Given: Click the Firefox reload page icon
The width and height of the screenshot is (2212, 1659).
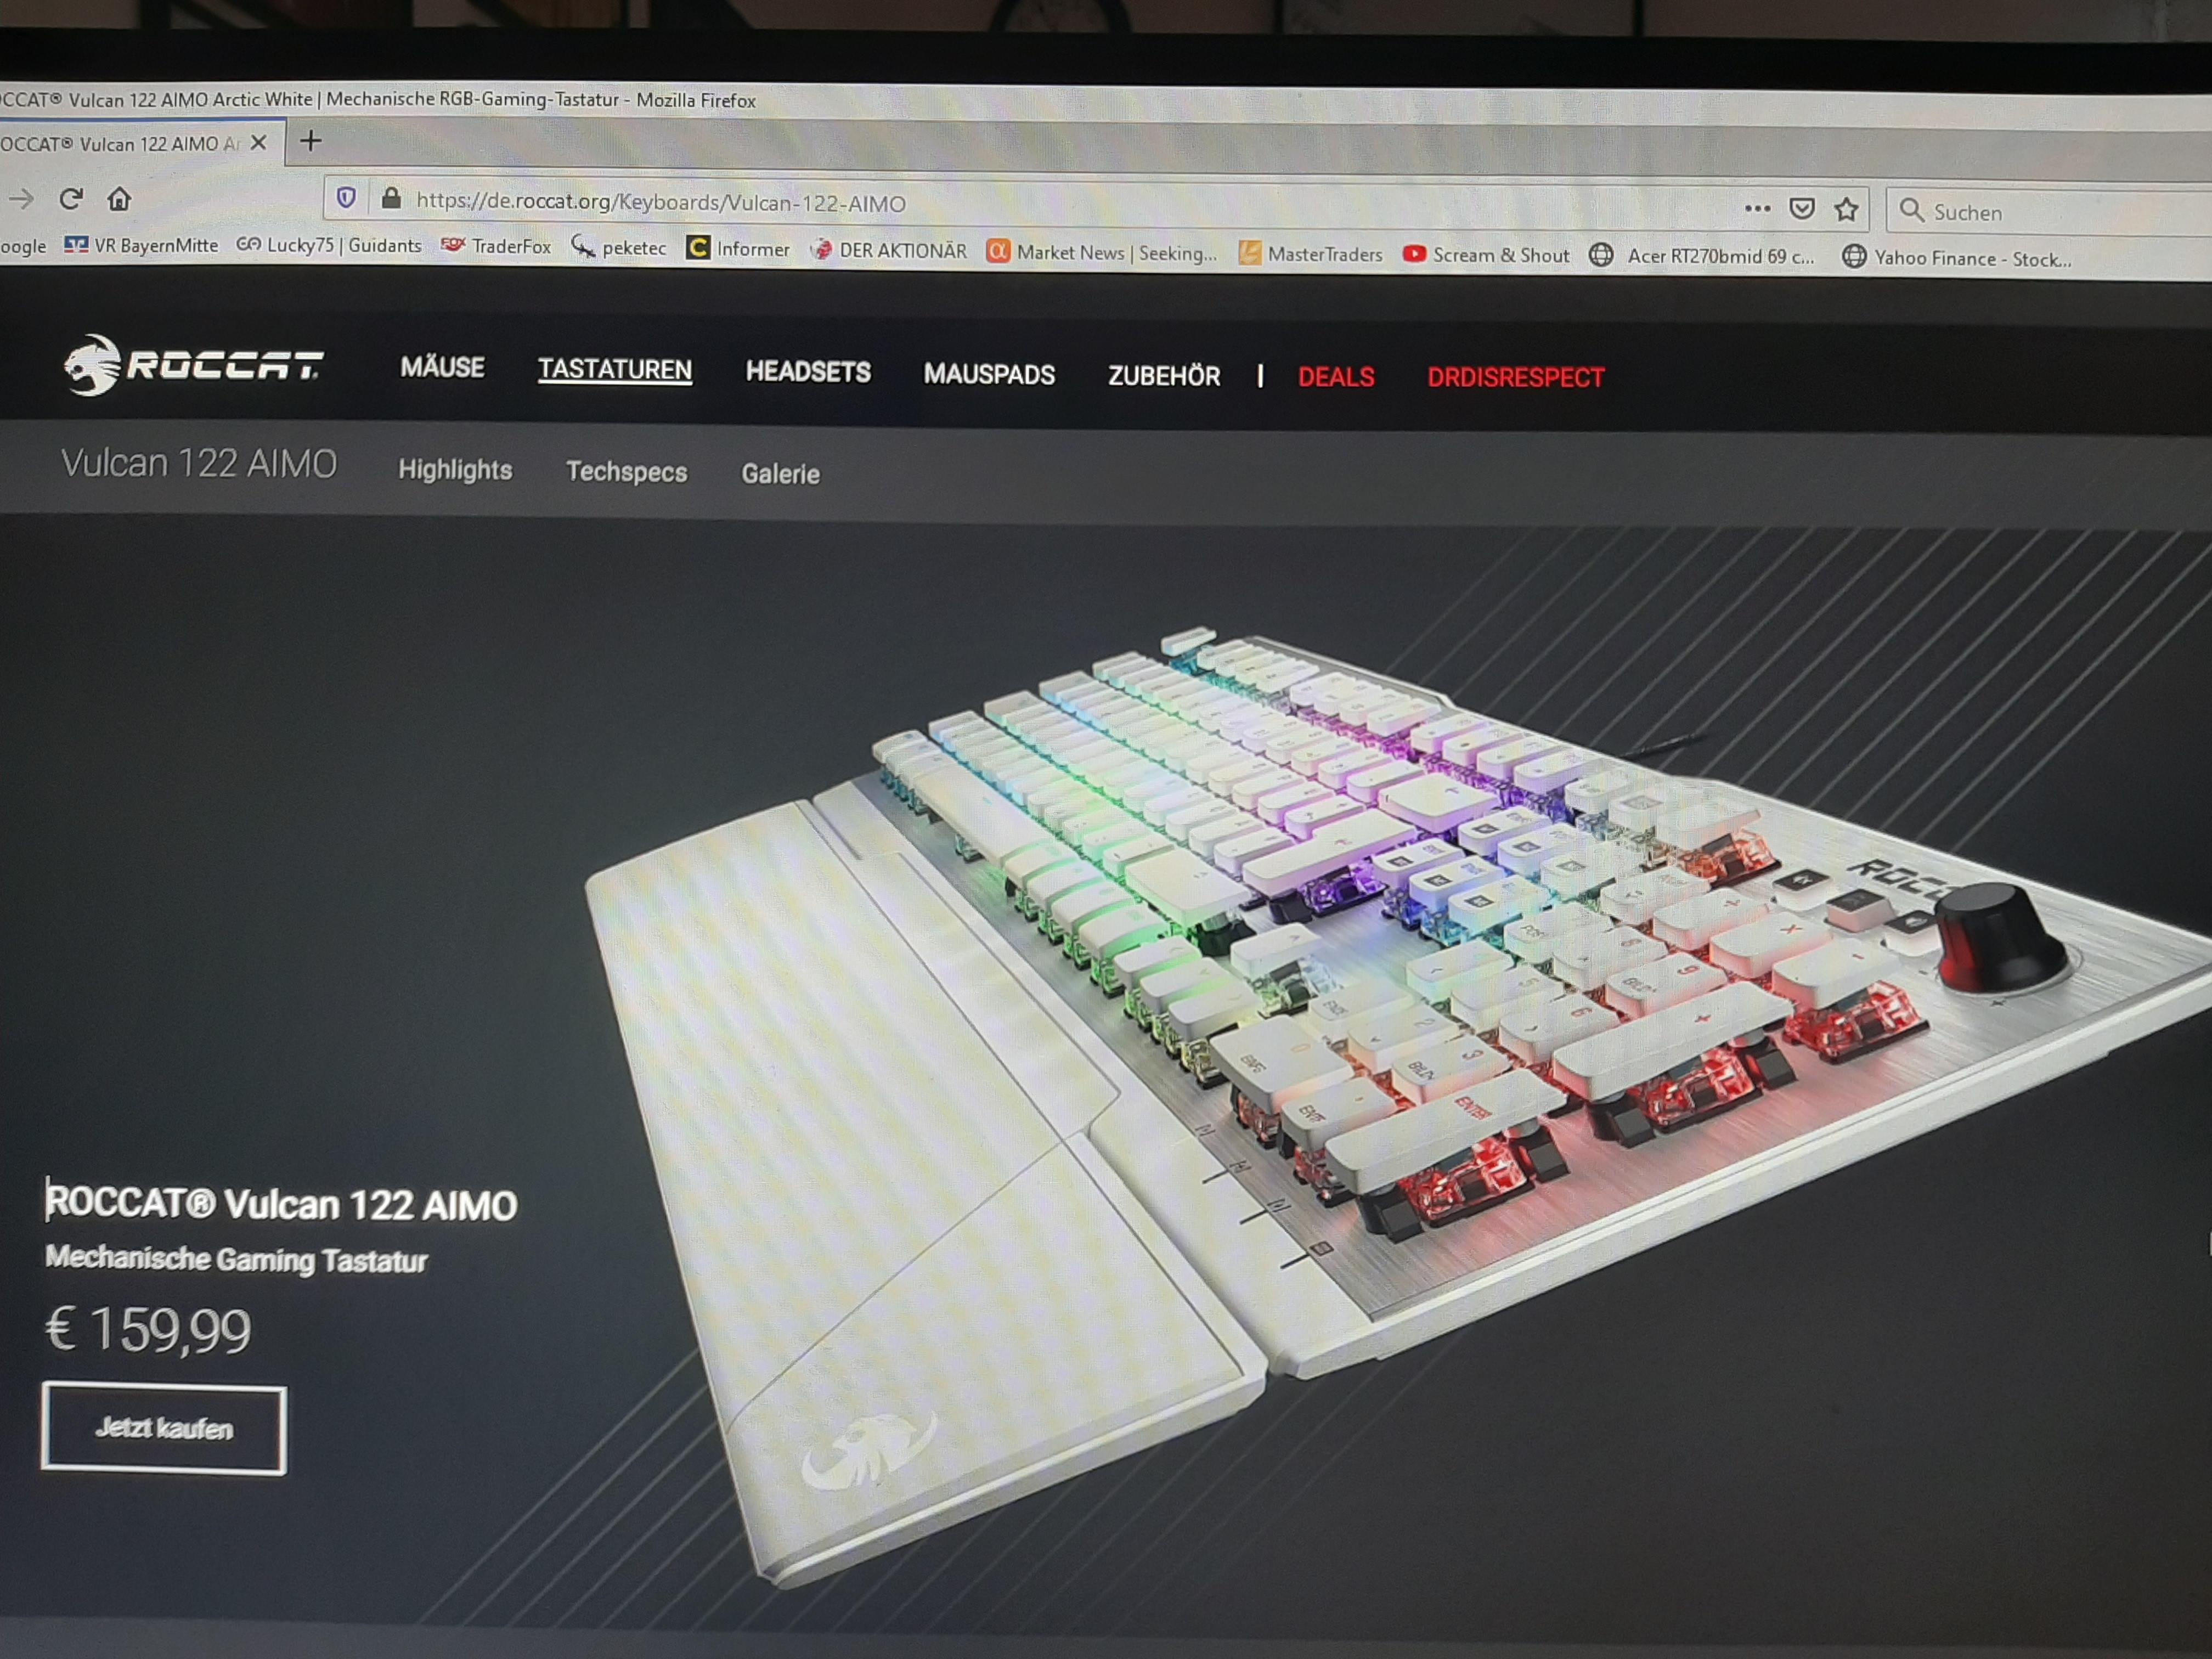Looking at the screenshot, I should pyautogui.click(x=70, y=199).
